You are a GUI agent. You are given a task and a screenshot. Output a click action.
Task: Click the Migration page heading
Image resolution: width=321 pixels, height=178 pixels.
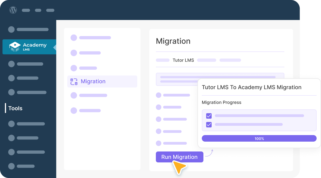click(173, 41)
